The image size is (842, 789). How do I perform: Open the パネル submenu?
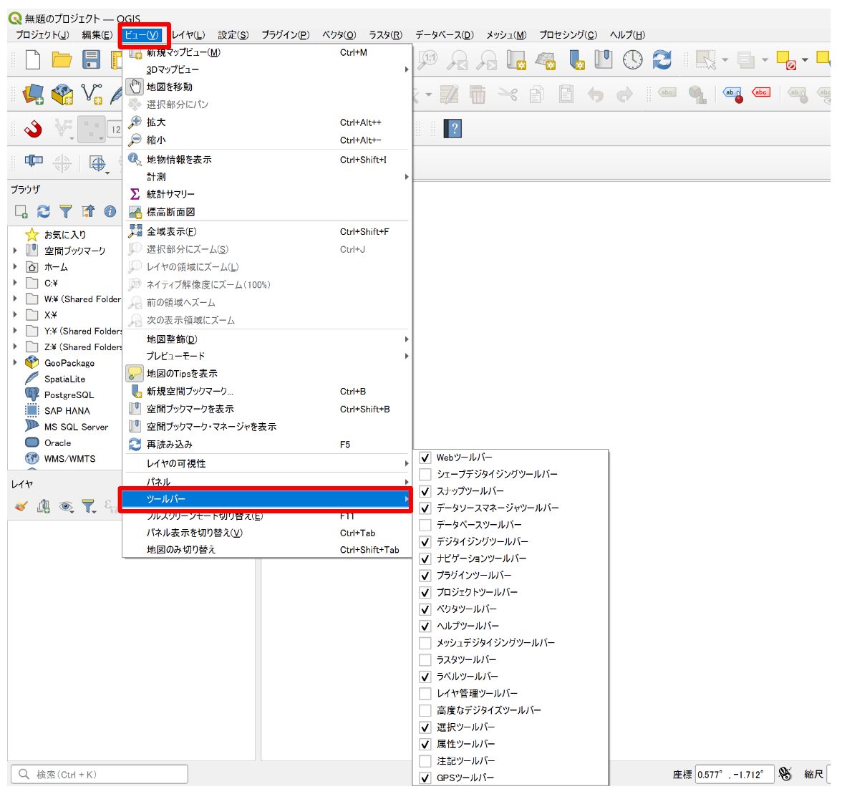point(267,481)
